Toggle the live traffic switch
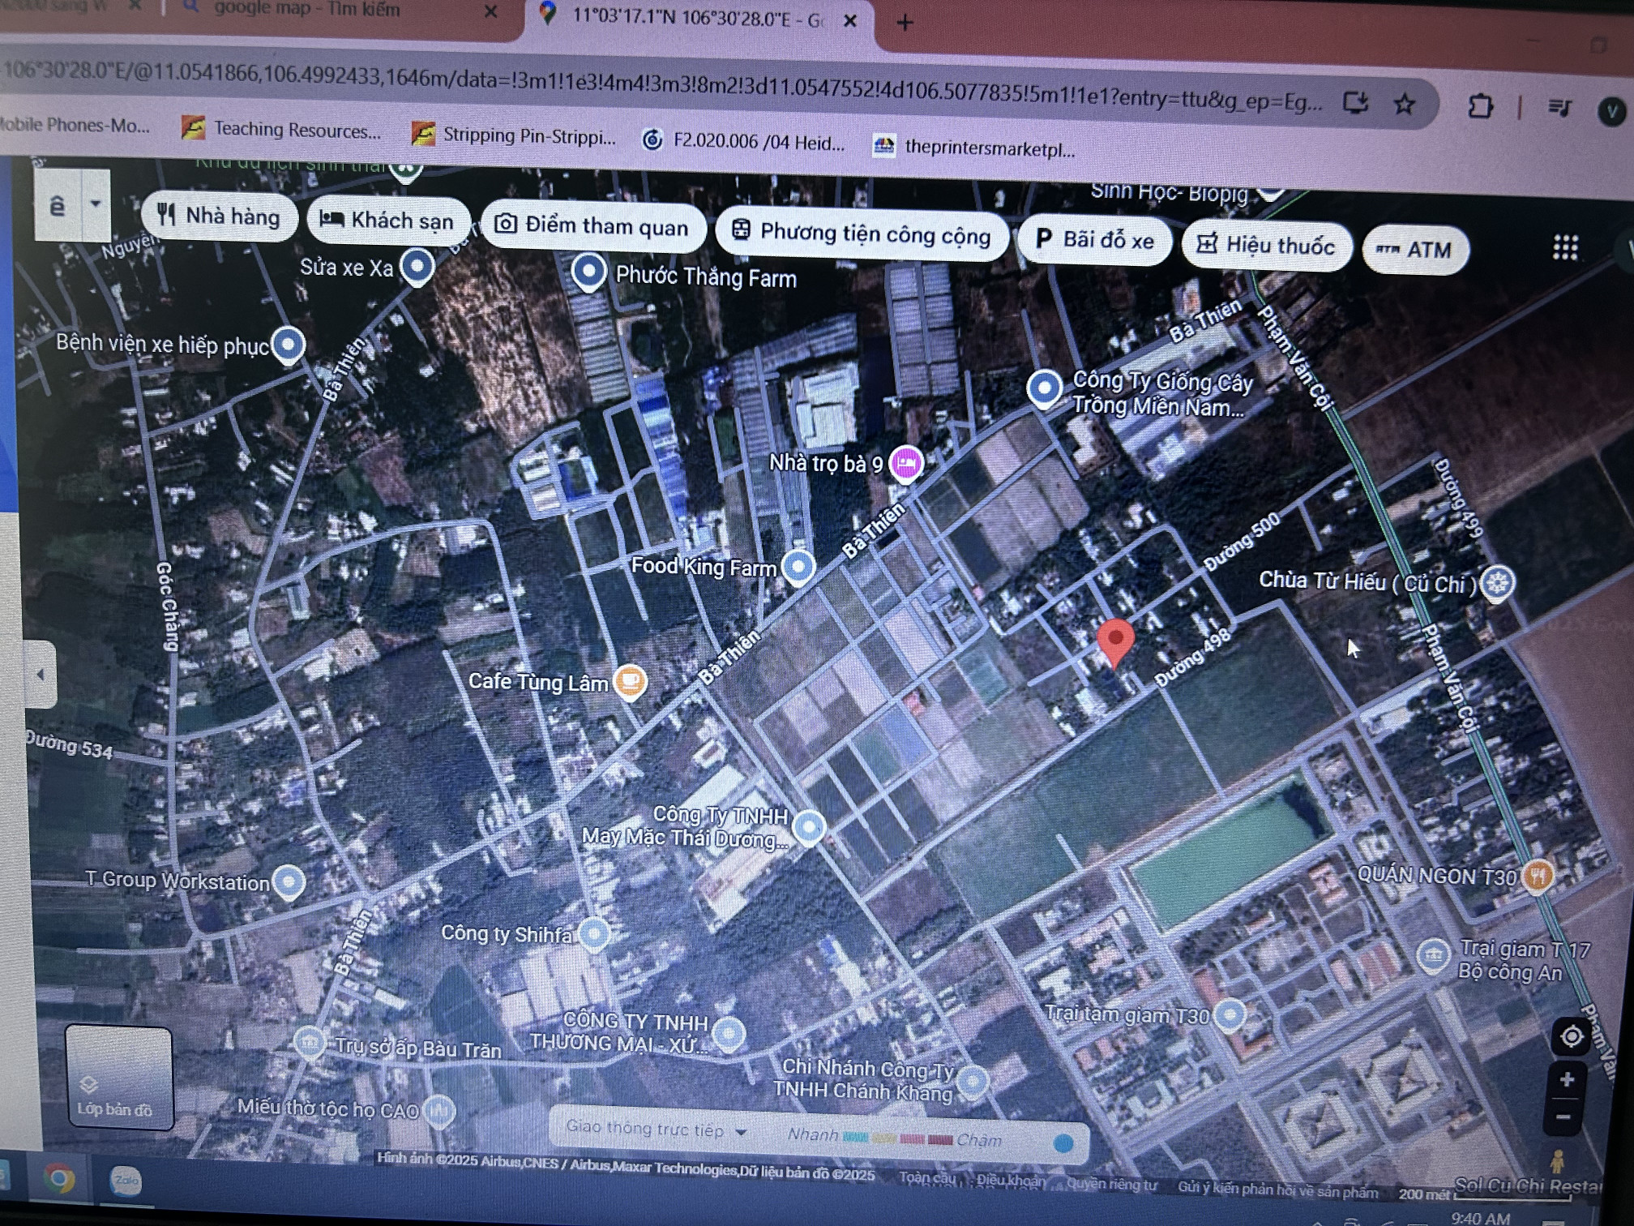Image resolution: width=1634 pixels, height=1226 pixels. pyautogui.click(x=1063, y=1143)
